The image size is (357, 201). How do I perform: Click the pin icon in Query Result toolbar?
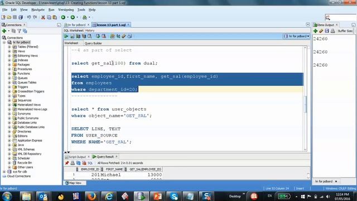click(67, 163)
